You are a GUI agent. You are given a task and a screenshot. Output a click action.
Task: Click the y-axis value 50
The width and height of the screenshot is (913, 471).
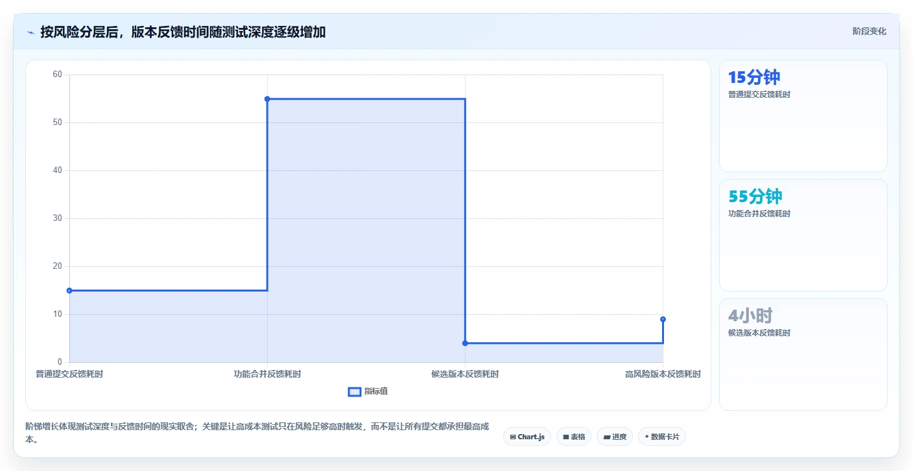click(x=57, y=122)
